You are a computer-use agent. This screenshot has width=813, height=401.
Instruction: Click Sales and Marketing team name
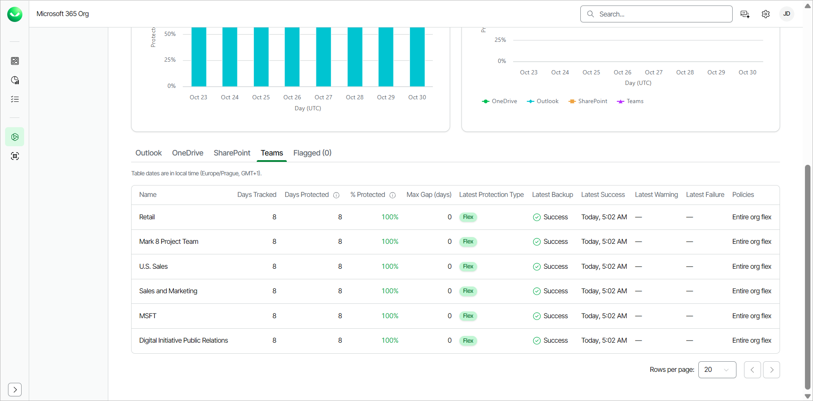pos(168,291)
